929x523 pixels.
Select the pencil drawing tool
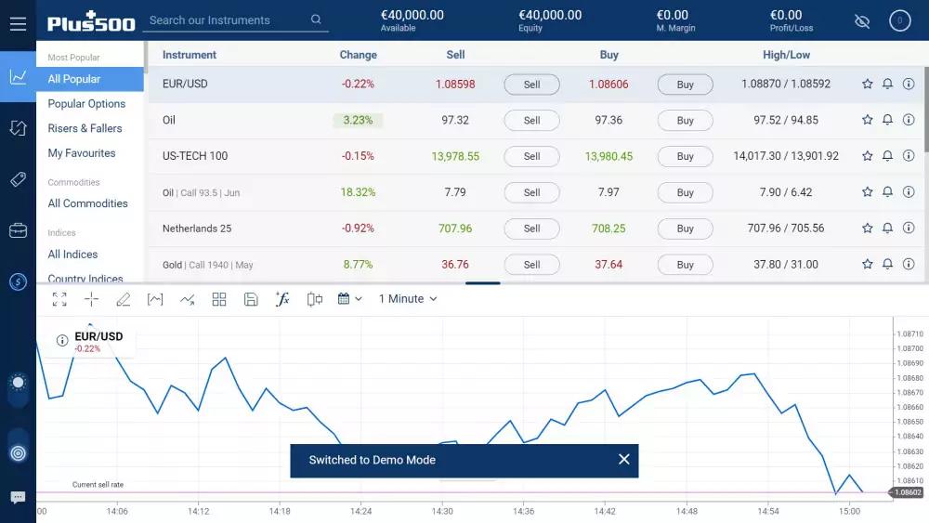coord(124,299)
